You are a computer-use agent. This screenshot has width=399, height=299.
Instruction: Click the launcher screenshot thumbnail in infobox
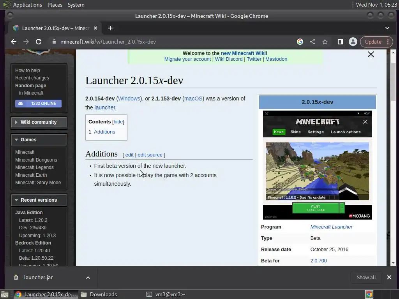tap(317, 165)
